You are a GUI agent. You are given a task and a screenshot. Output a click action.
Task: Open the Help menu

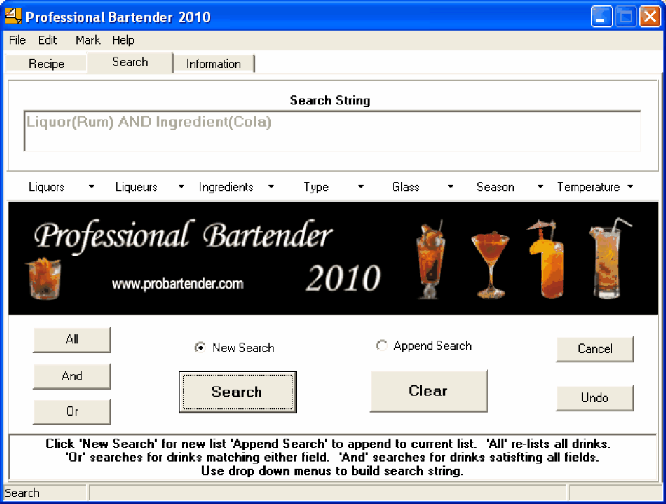point(123,40)
